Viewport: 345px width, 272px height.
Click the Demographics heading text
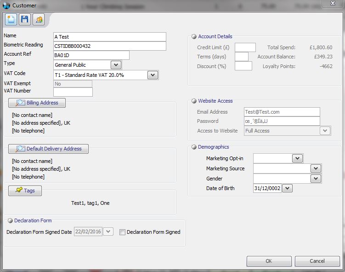pos(214,147)
